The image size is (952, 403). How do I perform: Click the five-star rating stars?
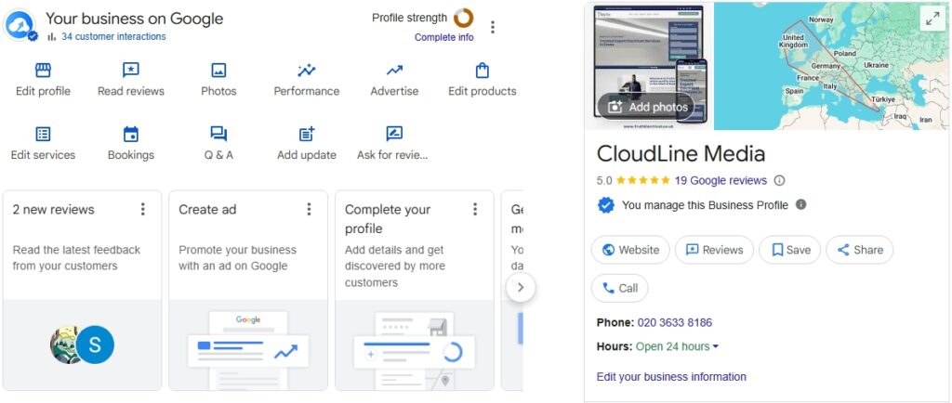coord(643,180)
